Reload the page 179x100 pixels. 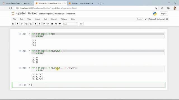[x=11, y=8]
